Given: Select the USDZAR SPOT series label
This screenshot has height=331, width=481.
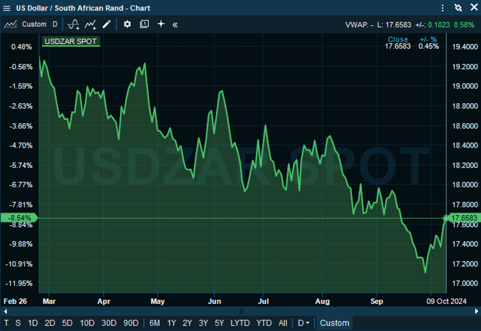Looking at the screenshot, I should point(71,42).
